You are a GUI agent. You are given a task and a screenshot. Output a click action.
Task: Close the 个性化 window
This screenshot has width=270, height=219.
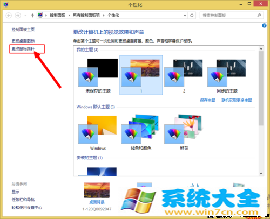261,4
